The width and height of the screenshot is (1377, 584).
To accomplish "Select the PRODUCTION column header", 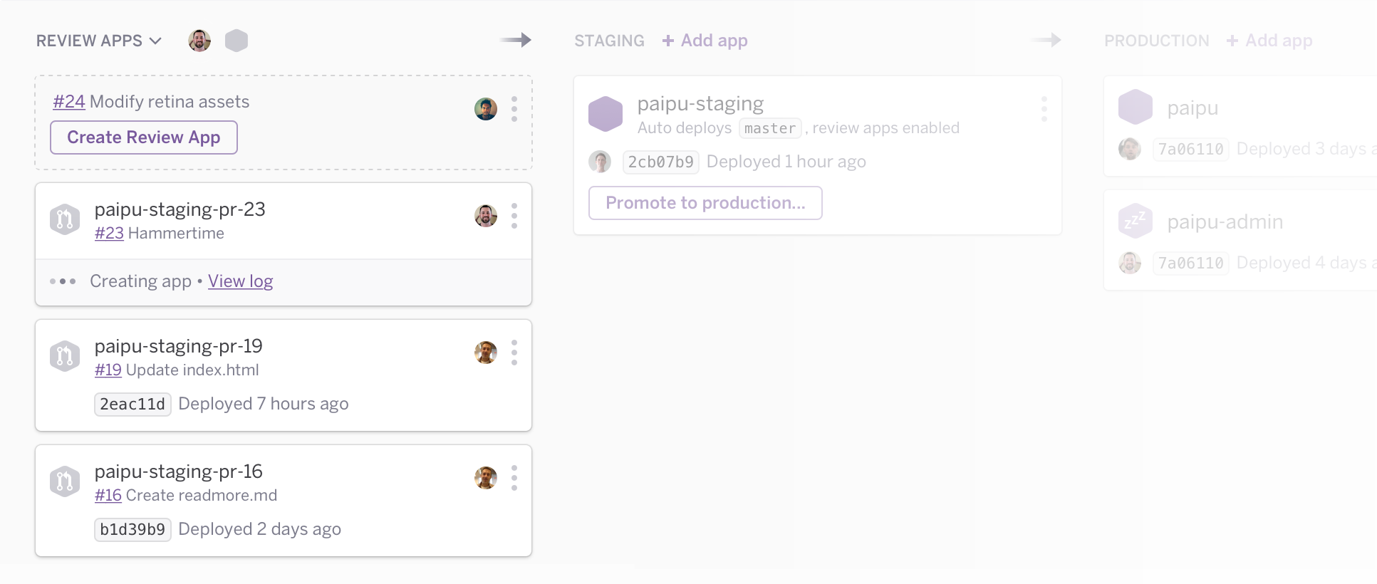I will tap(1156, 41).
